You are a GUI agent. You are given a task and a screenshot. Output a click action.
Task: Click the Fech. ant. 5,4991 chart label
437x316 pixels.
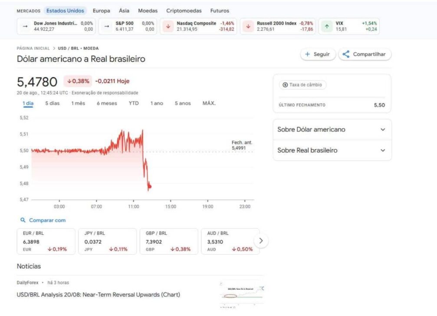pos(242,145)
